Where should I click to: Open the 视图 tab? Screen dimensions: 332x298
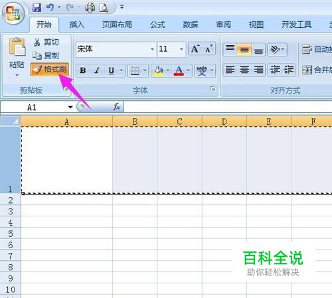[256, 25]
